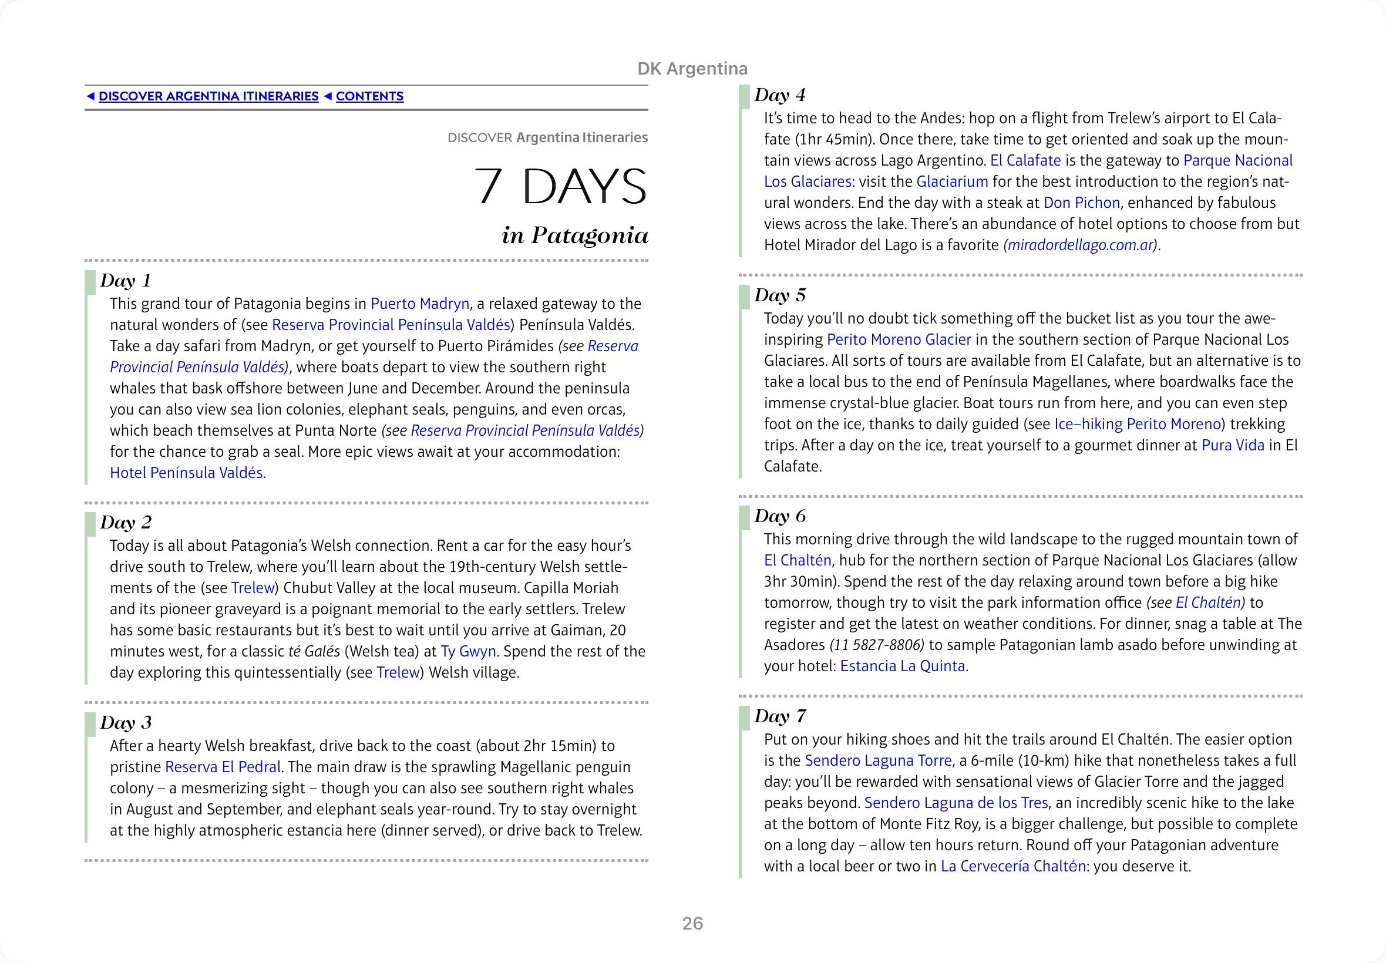Open the Puerto Madryn link
The width and height of the screenshot is (1386, 963).
(x=419, y=304)
